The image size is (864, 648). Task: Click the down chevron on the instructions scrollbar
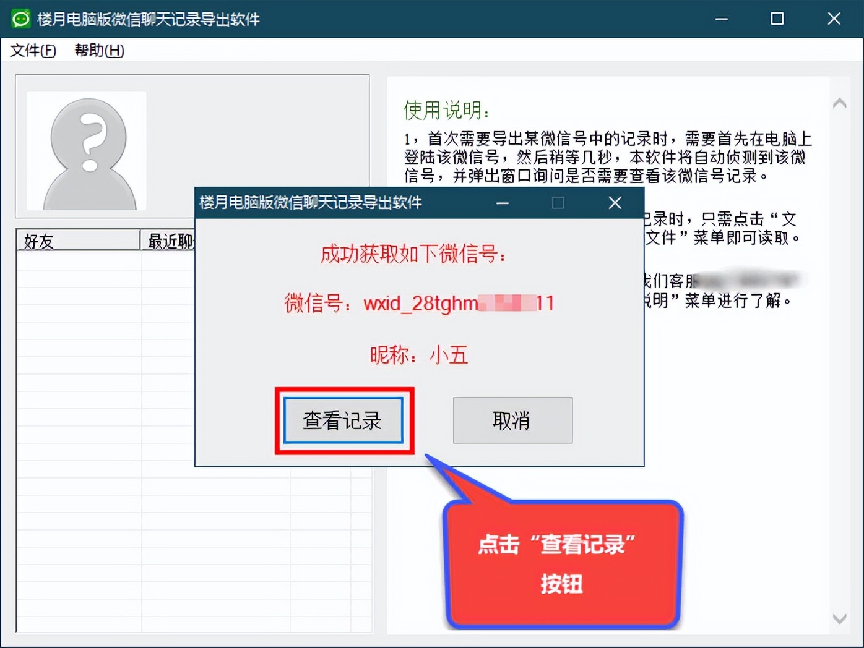840,618
